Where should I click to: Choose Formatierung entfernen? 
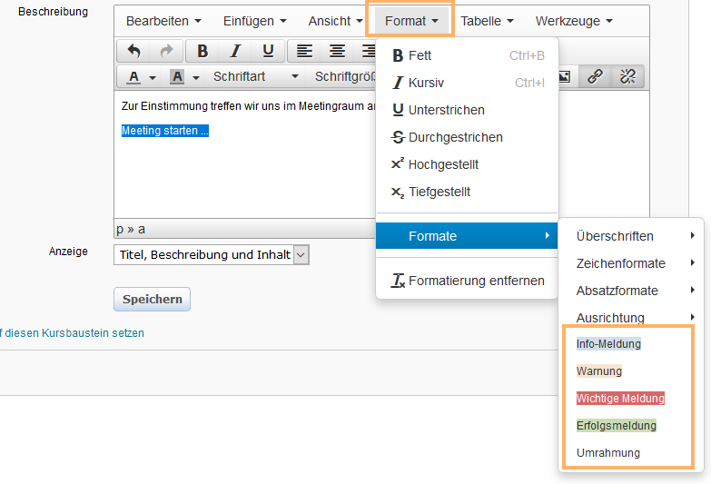point(467,281)
